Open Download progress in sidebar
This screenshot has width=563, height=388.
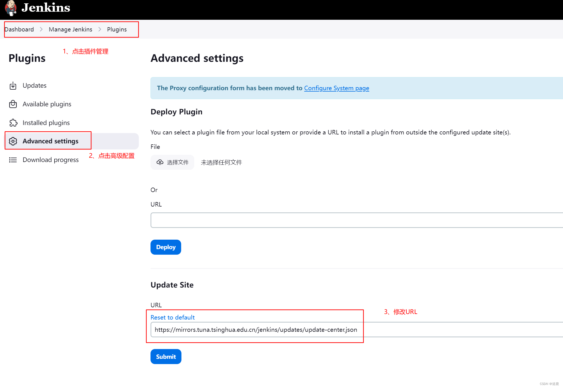71,160
